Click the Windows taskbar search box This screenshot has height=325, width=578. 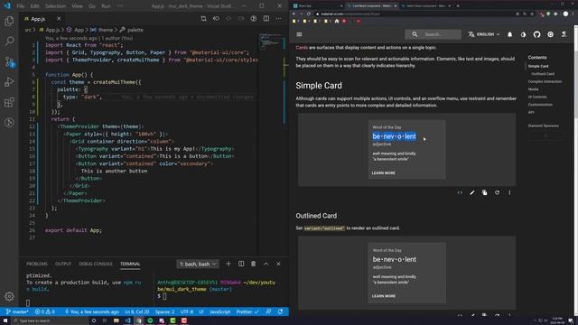50,320
